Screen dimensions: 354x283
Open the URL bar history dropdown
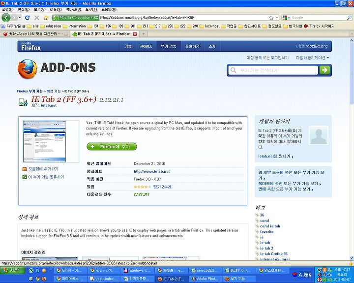coord(277,18)
